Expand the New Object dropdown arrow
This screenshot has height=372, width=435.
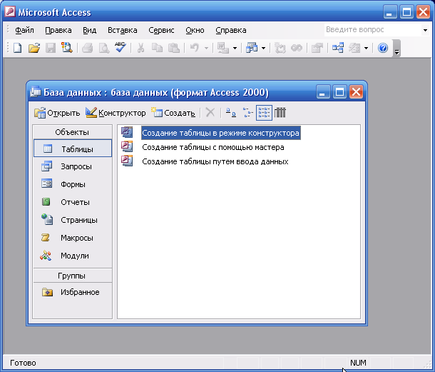[367, 48]
